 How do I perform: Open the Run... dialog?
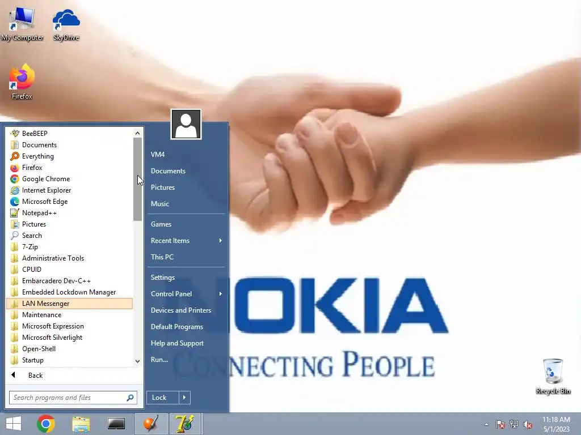pyautogui.click(x=186, y=359)
